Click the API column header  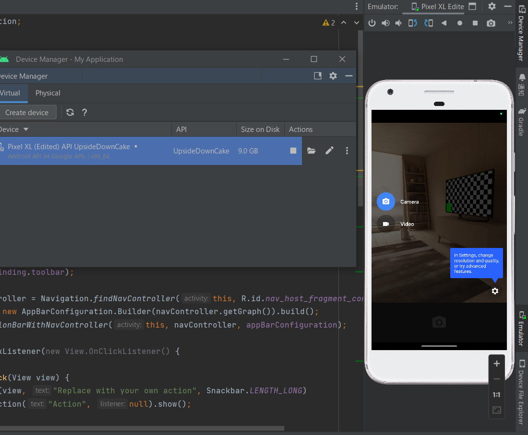coord(204,129)
